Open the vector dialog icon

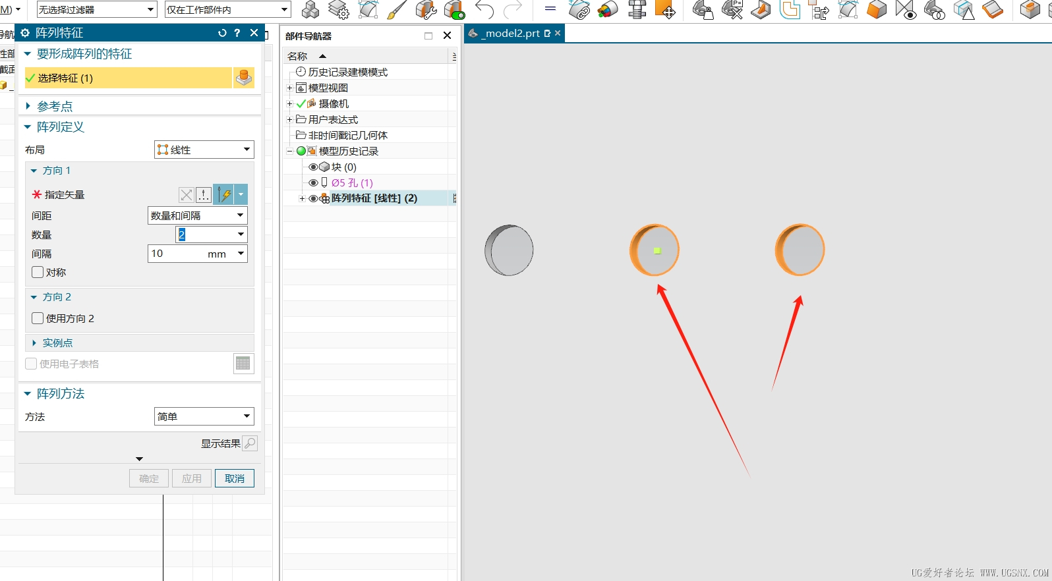[204, 195]
